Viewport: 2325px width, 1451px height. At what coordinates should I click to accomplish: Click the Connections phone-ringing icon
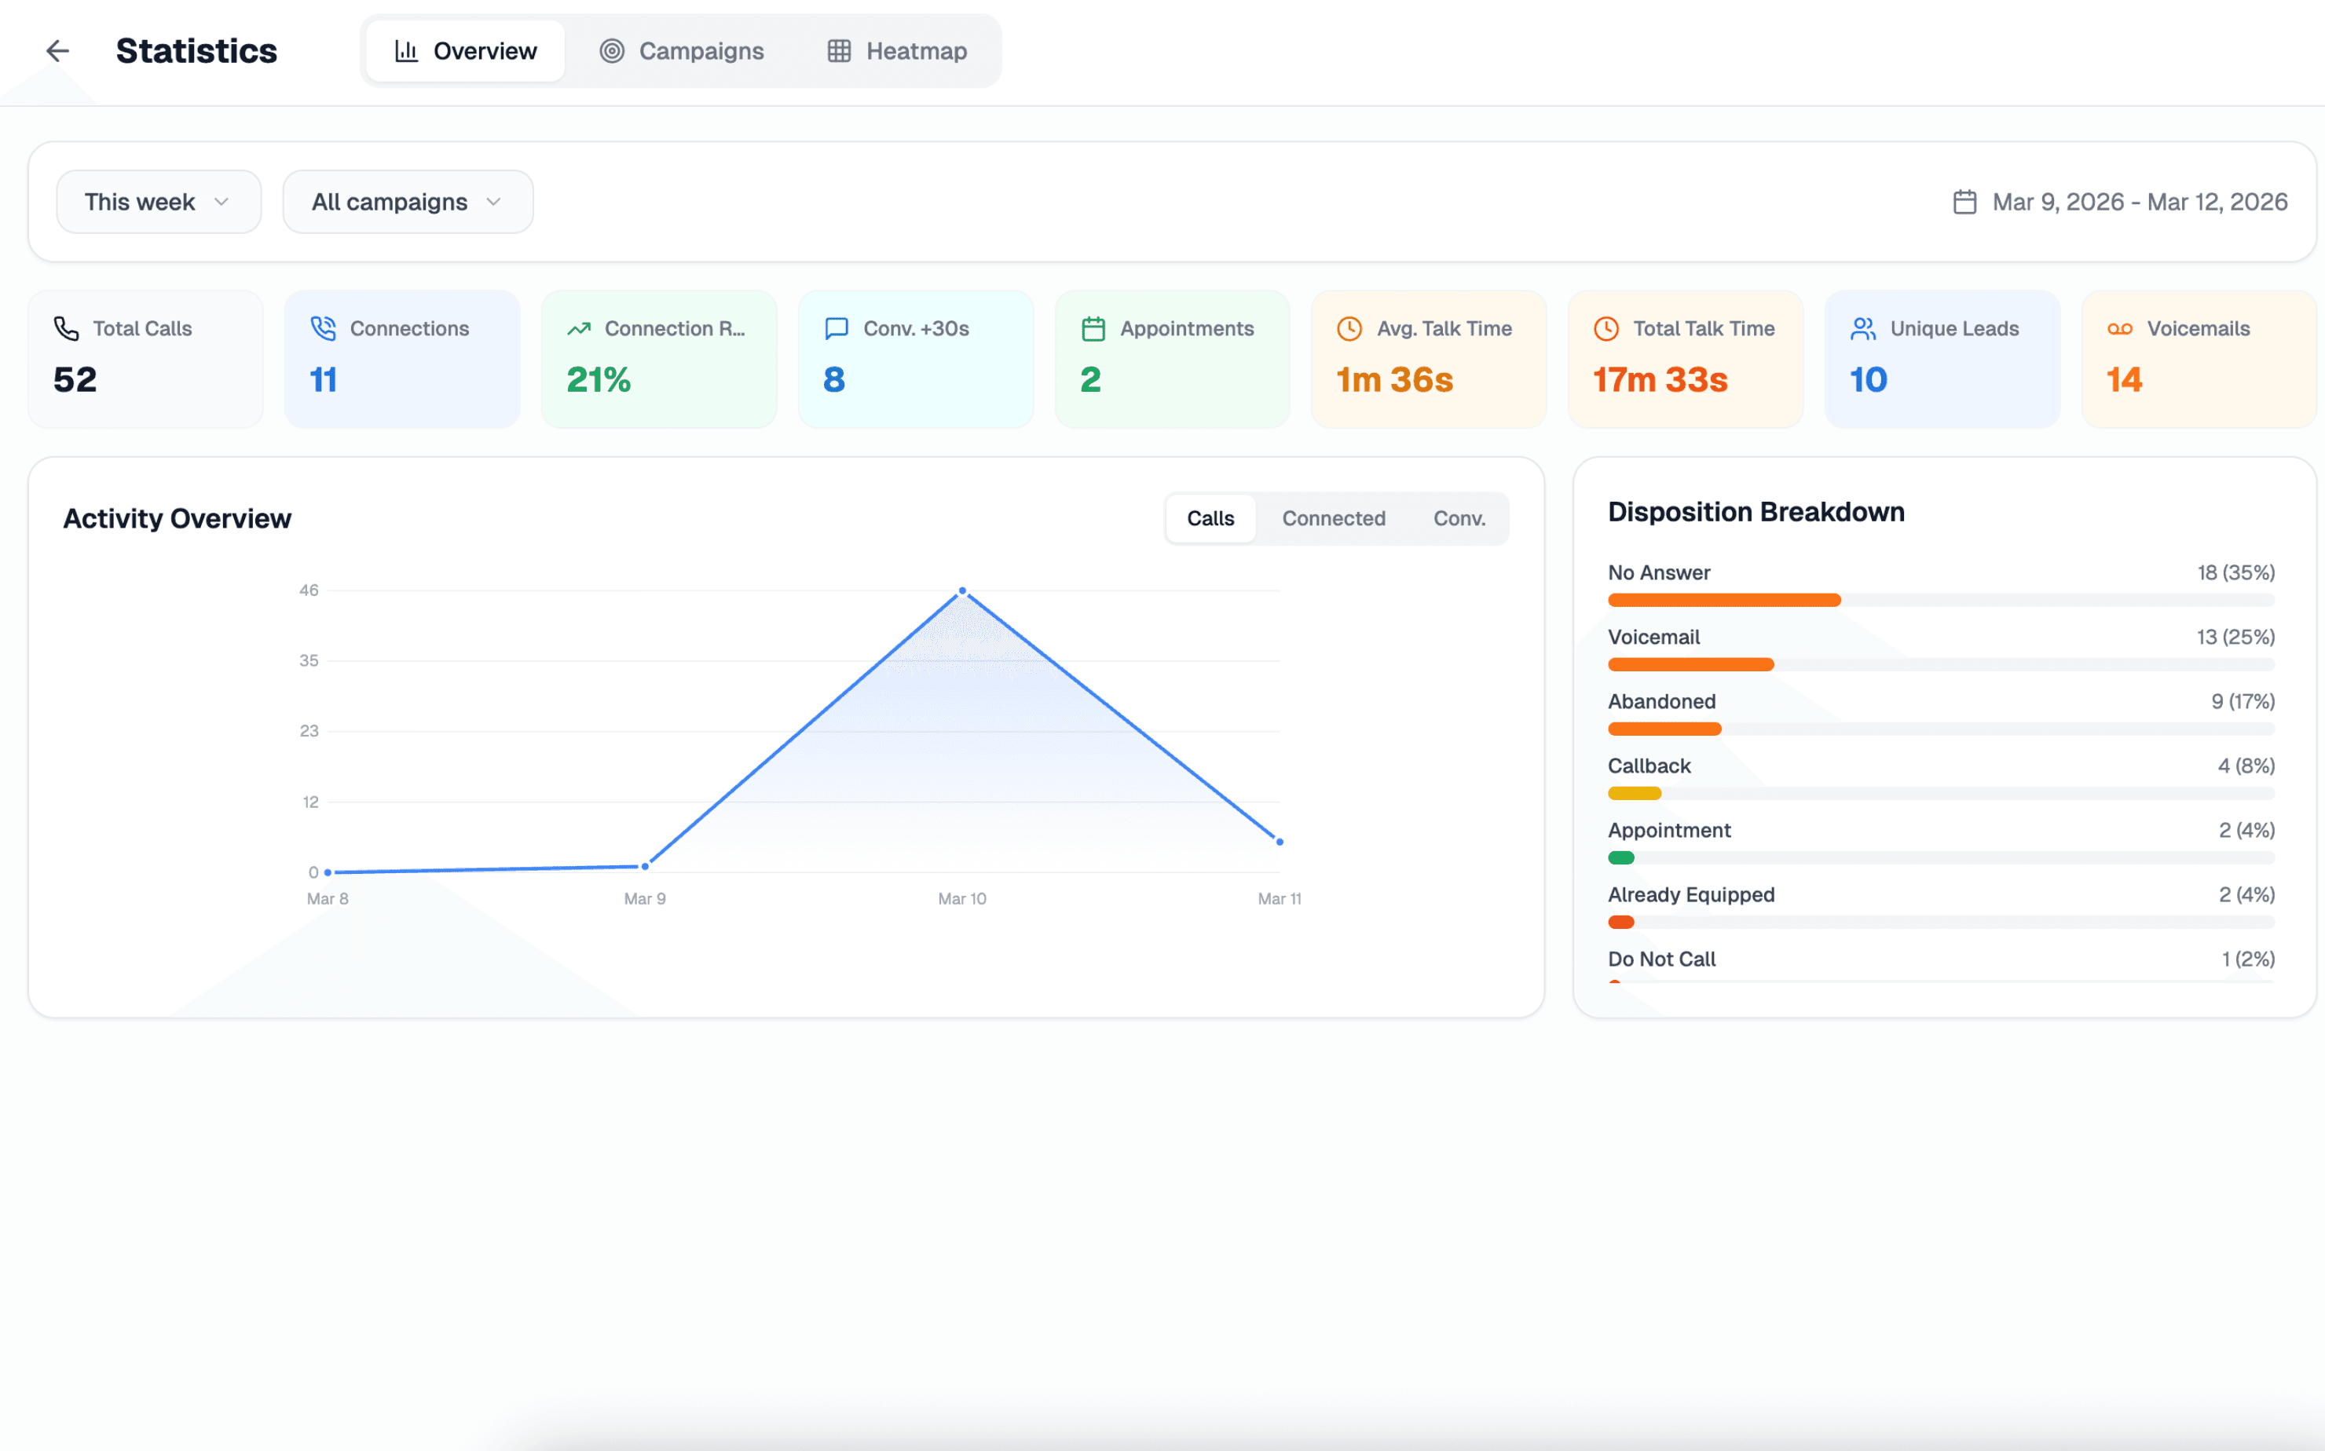click(x=324, y=328)
